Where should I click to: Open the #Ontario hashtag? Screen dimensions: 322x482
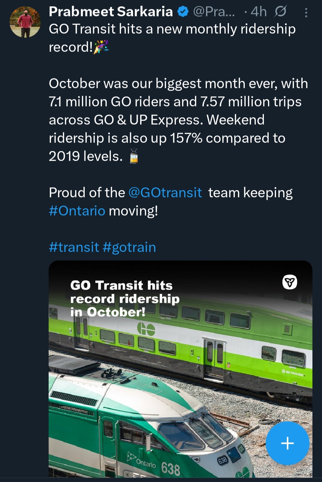pos(77,211)
